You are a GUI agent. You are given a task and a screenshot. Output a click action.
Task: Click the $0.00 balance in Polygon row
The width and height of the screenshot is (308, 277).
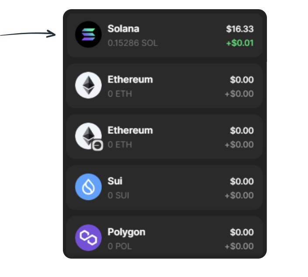coord(242,232)
